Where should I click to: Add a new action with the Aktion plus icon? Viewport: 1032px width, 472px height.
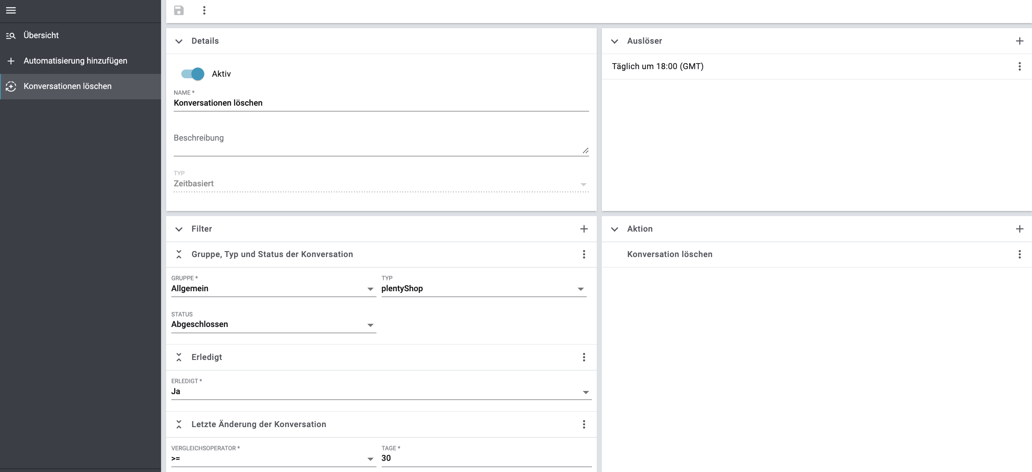tap(1020, 229)
